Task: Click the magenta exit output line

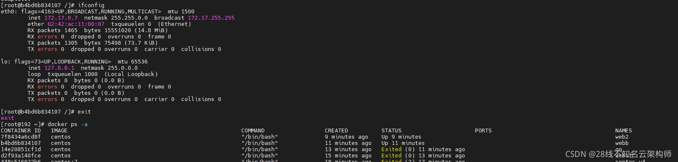Action: (8, 118)
